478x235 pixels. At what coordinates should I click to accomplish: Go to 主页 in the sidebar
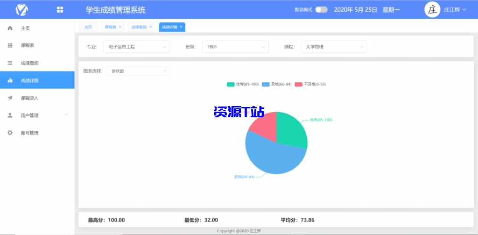click(x=37, y=28)
